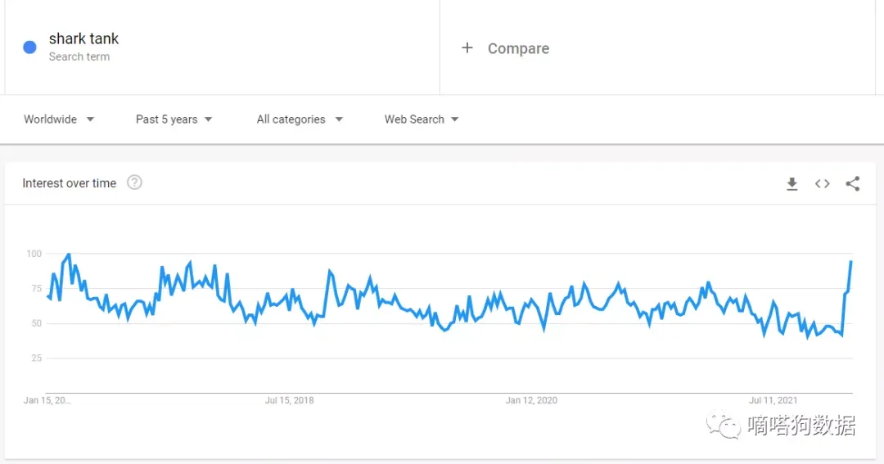
Task: Click the plus icon next to Compare
Action: 467,48
